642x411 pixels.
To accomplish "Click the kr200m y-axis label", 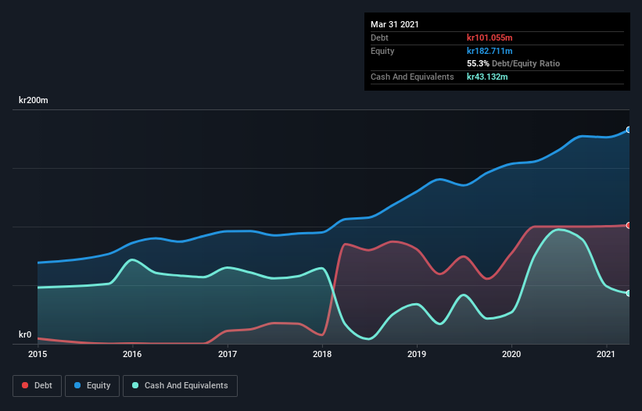I will (x=34, y=100).
